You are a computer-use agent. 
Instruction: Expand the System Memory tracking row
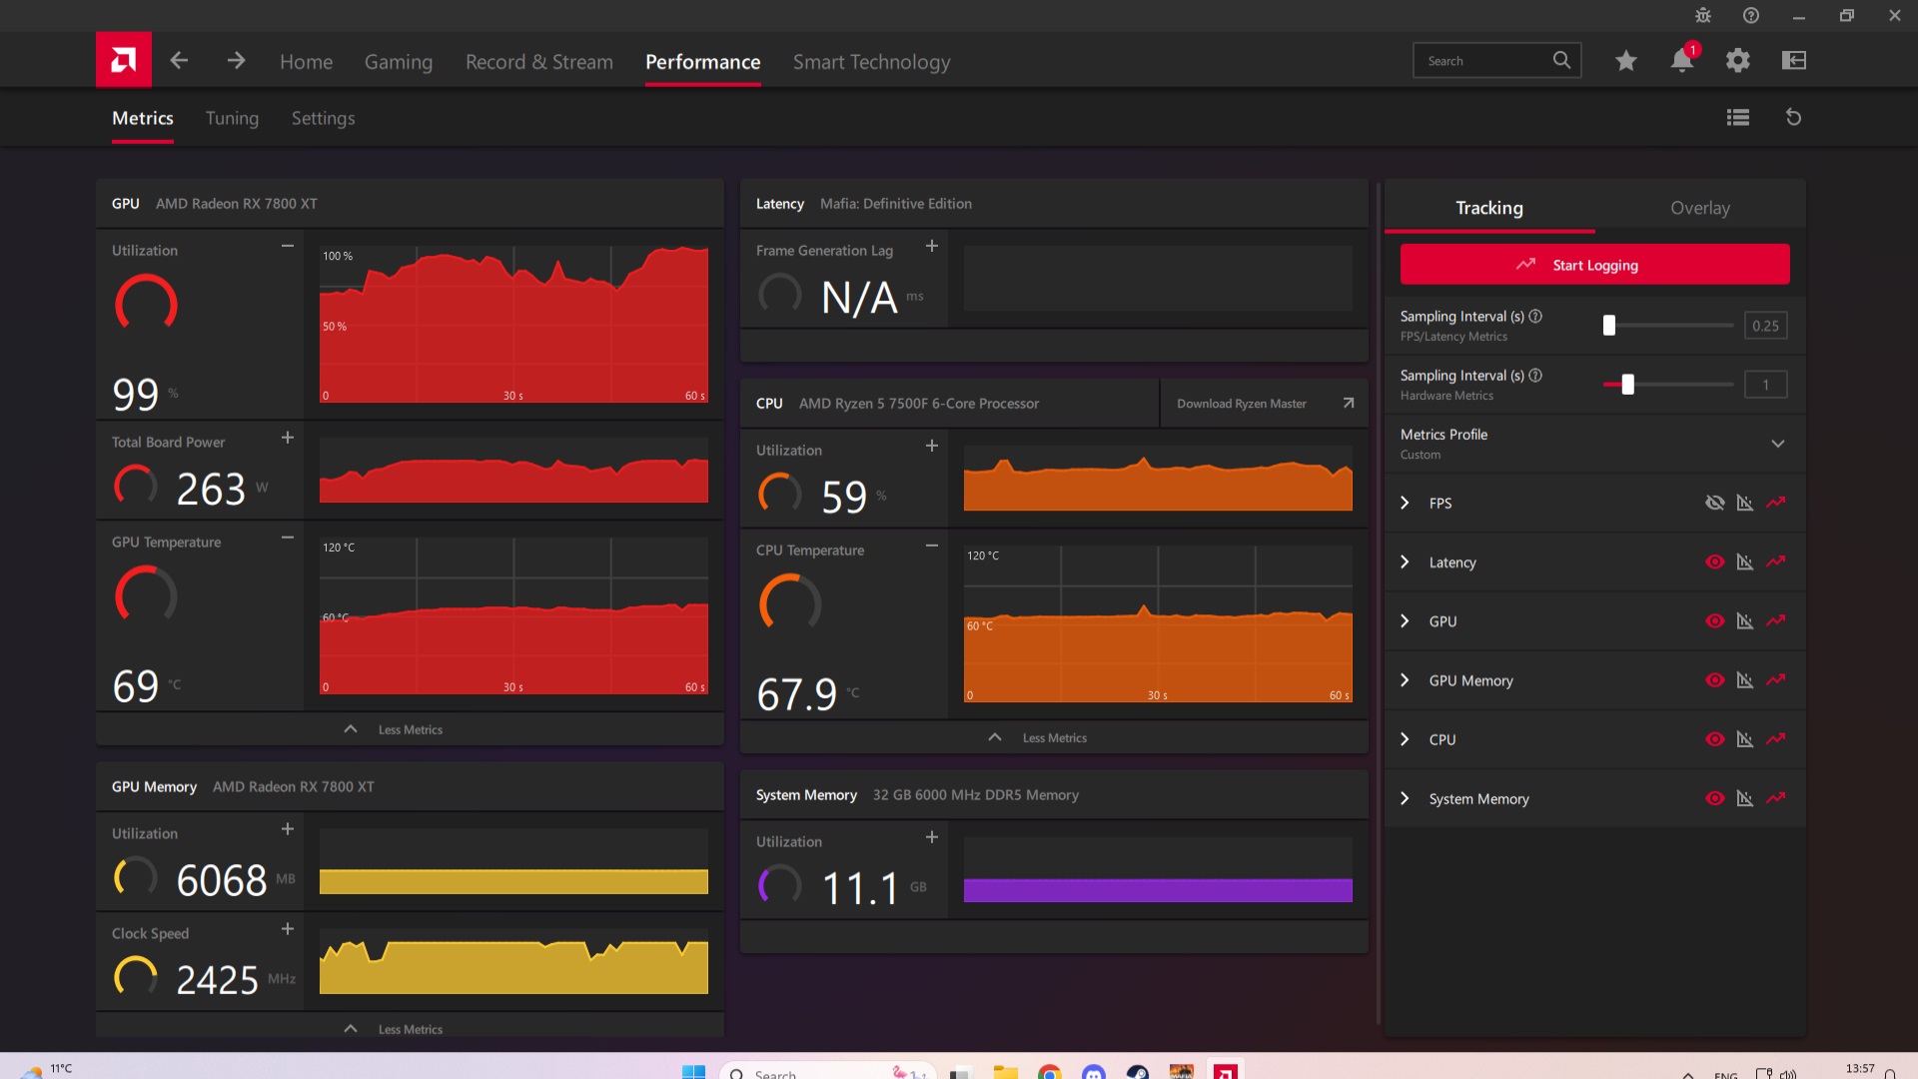point(1406,799)
